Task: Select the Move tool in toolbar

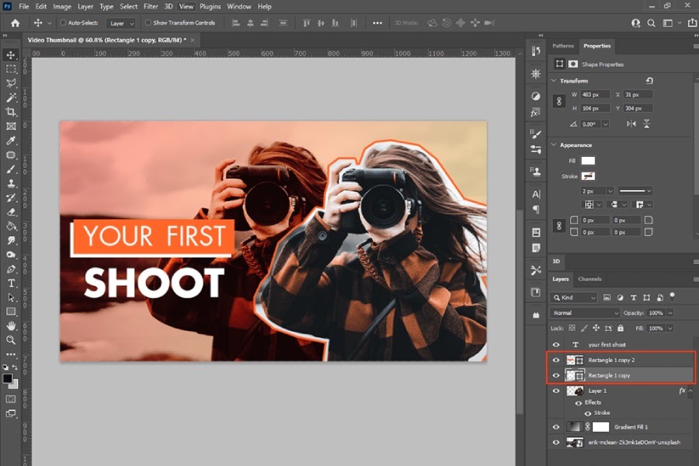Action: coord(11,55)
